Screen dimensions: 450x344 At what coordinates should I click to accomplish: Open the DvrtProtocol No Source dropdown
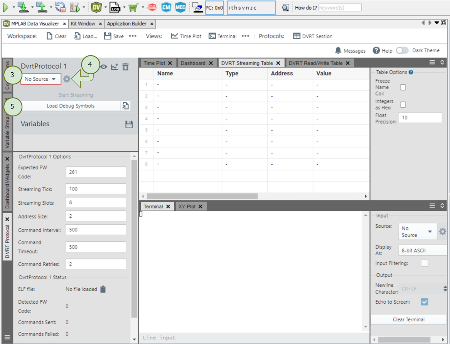[x=40, y=79]
